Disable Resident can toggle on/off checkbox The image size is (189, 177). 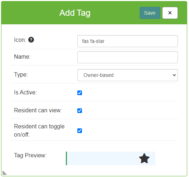(x=80, y=131)
